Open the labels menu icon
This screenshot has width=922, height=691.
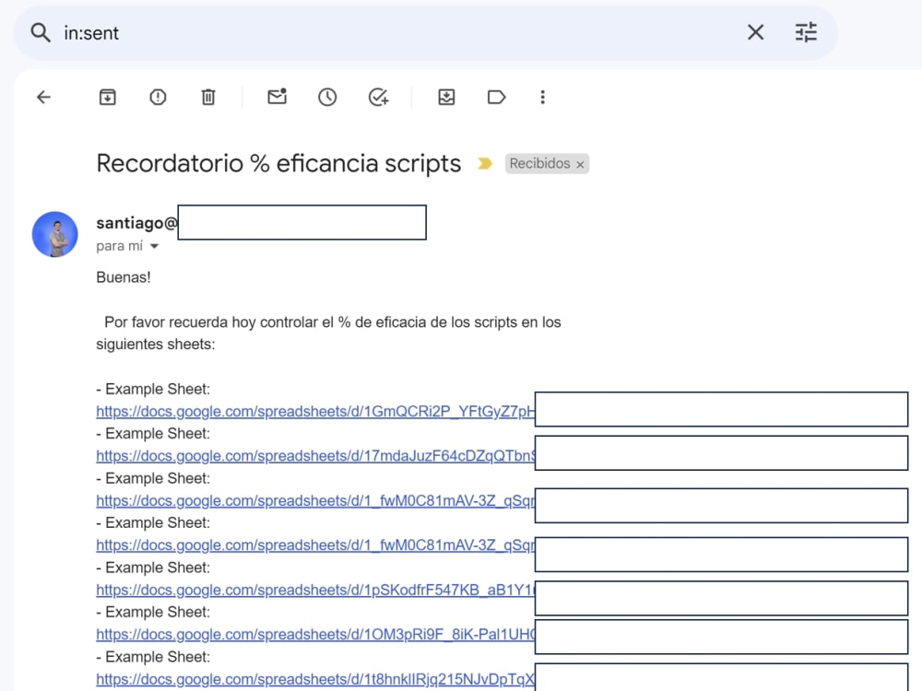pyautogui.click(x=496, y=97)
